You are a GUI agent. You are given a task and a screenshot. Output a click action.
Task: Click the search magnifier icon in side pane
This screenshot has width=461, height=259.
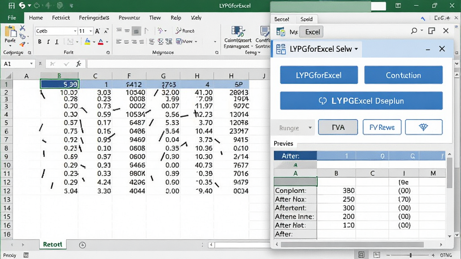click(x=414, y=31)
